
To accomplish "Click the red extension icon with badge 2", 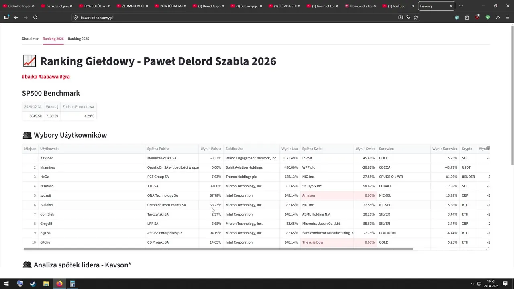I will 477,17.
